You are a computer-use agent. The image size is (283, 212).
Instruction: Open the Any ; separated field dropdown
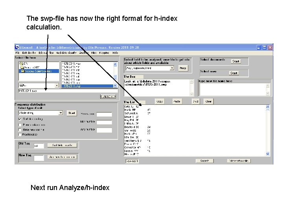172,68
